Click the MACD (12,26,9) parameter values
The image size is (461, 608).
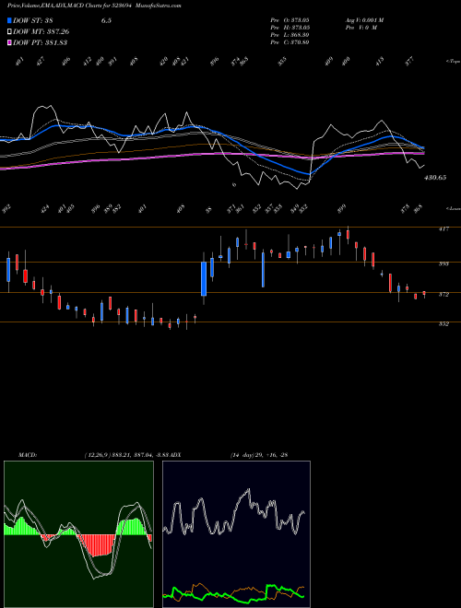[x=127, y=455]
